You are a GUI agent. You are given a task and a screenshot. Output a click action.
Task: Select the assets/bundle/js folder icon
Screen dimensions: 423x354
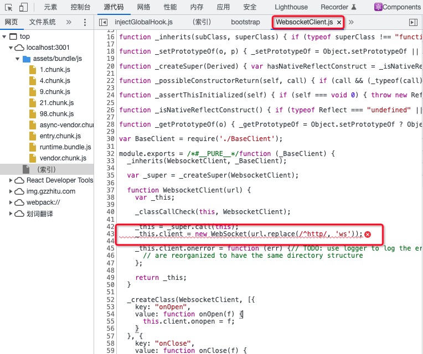click(x=27, y=59)
